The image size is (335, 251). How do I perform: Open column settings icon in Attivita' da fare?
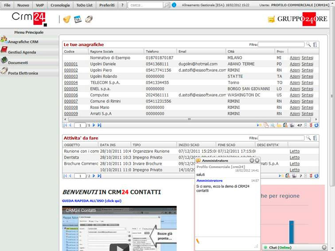coord(315,138)
